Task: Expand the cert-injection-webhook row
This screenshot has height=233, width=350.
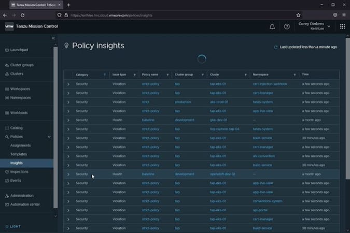Action: pyautogui.click(x=68, y=84)
